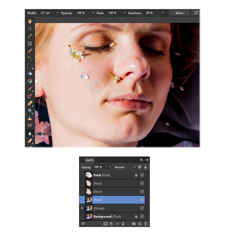Viewport: 227px width, 235px height.
Task: Open the Layers panel gear settings
Action: [x=140, y=167]
